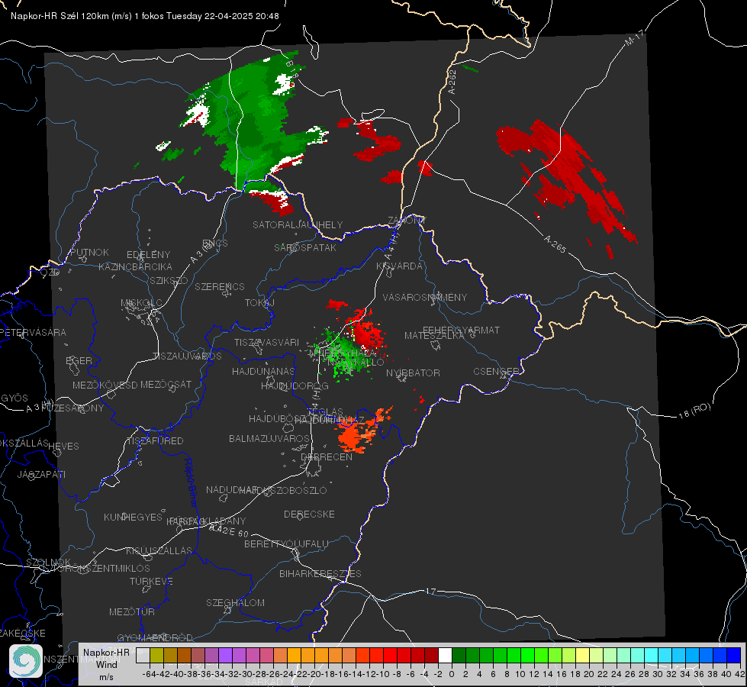Click the BIHARKERESZTES city label
This screenshot has width=747, height=687.
click(x=320, y=573)
